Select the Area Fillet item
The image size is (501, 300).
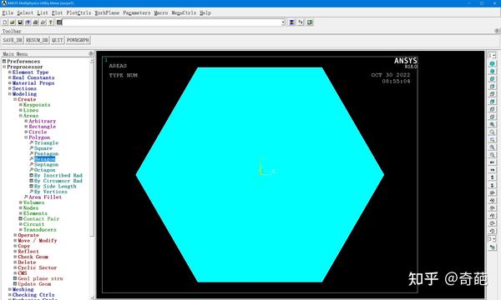(x=45, y=197)
